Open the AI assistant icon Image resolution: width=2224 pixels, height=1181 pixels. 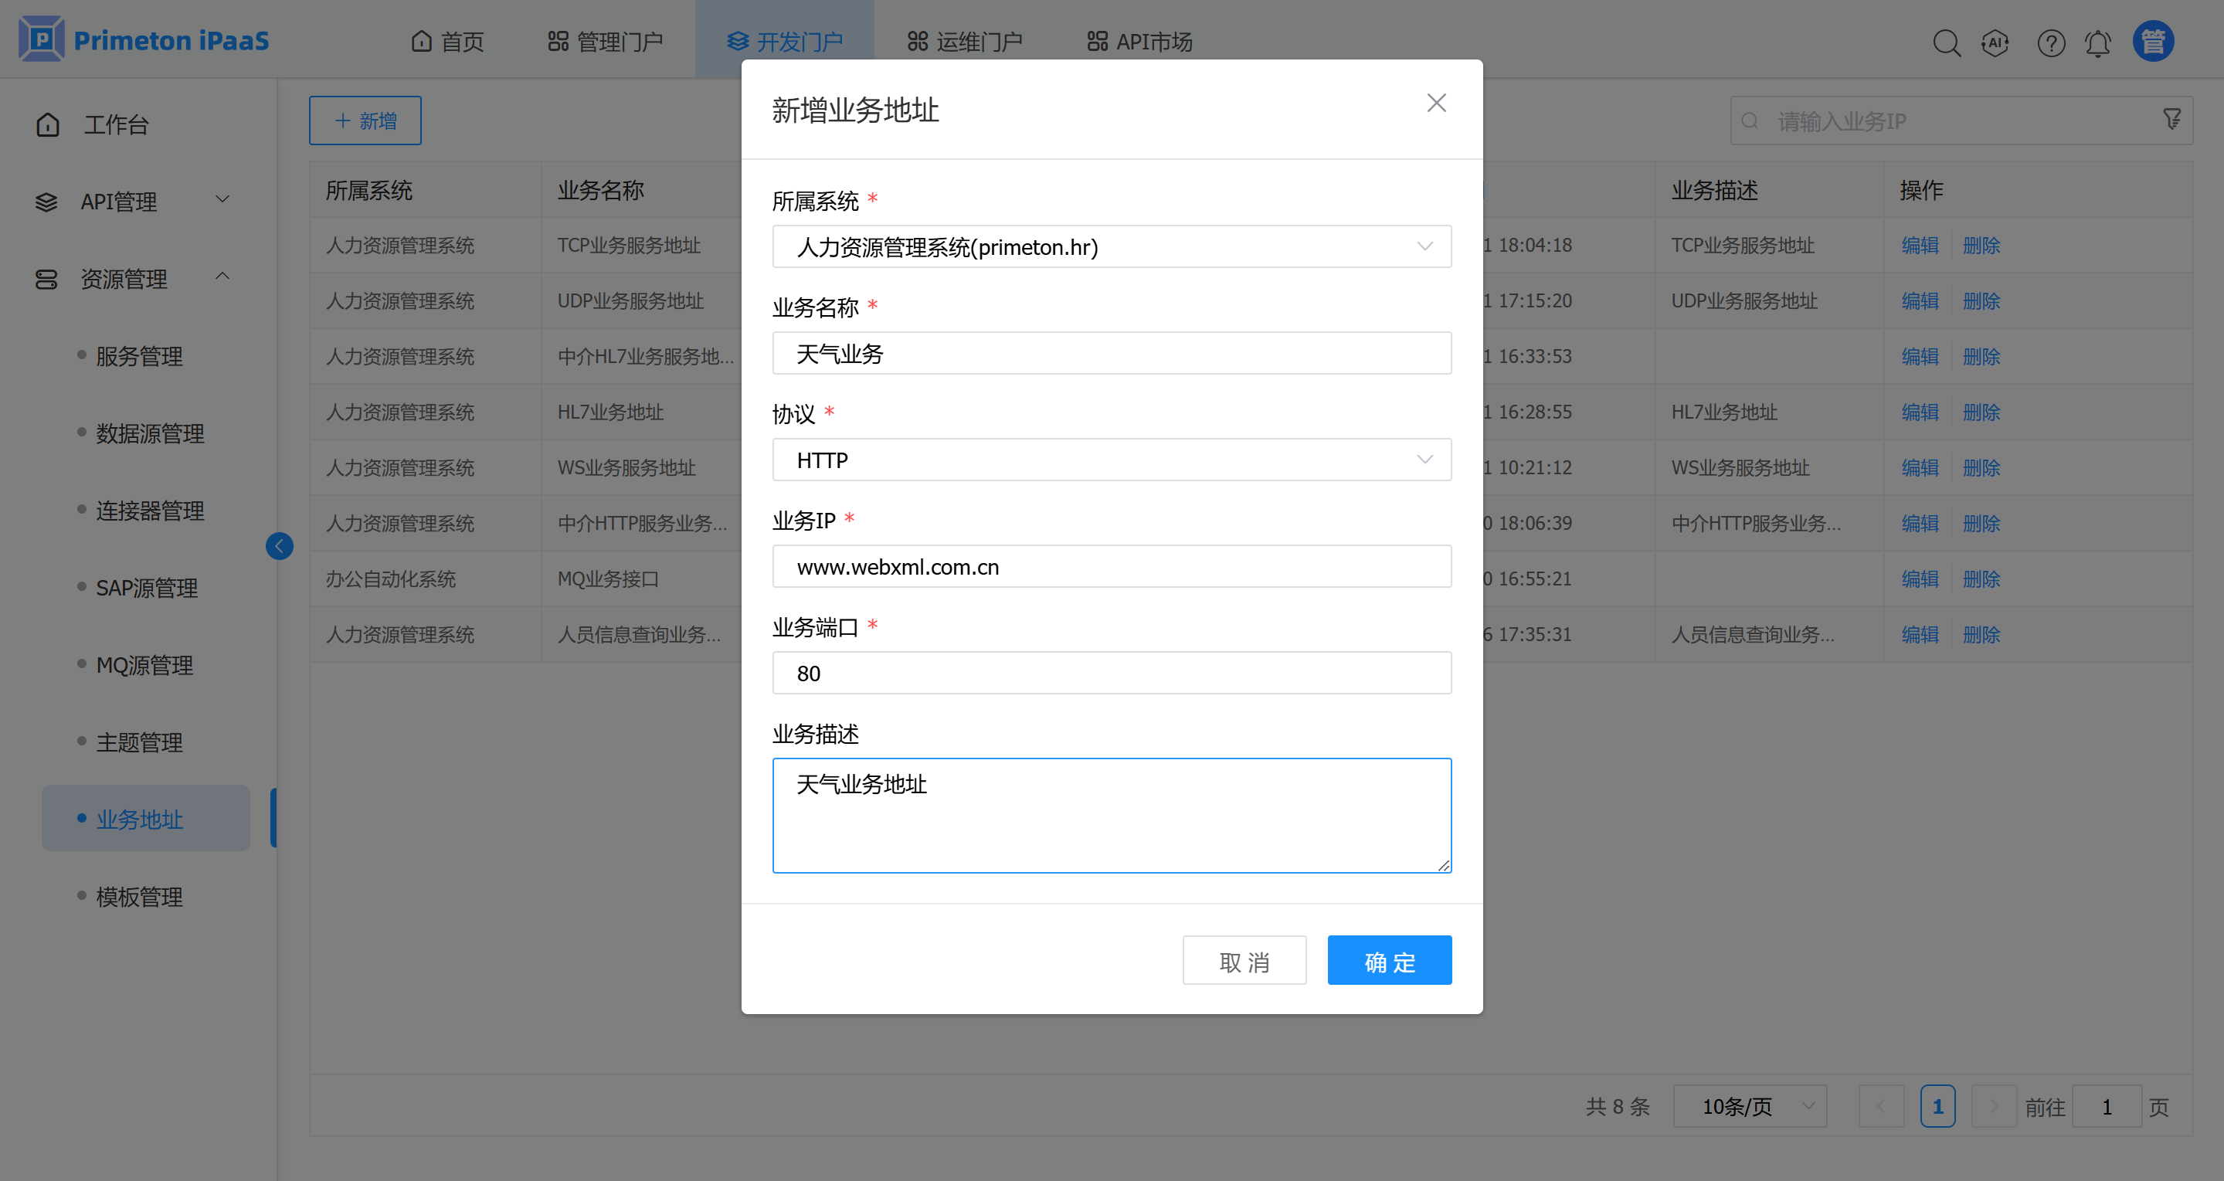[x=1995, y=42]
